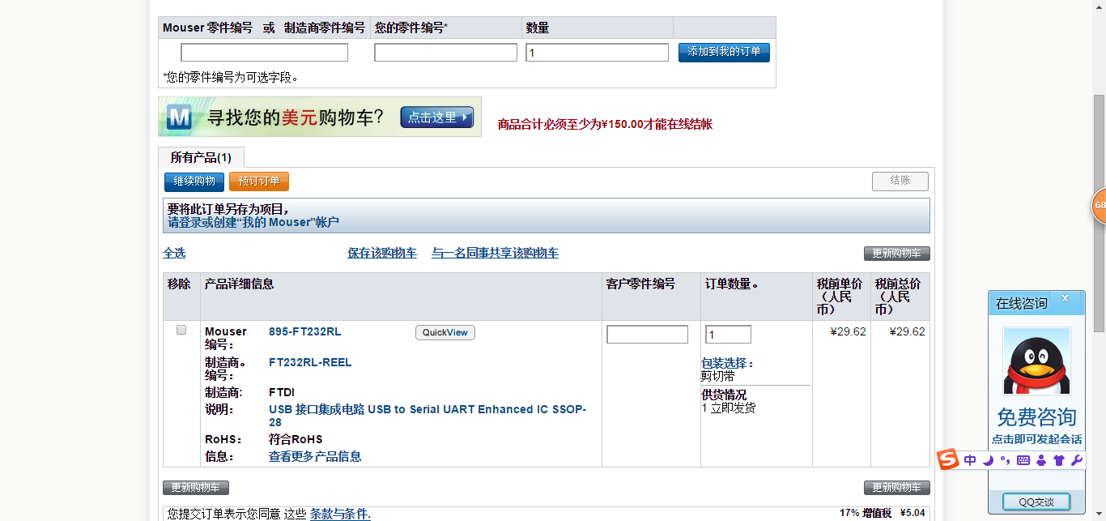1106x521 pixels.
Task: Tick the remove checkbox for 895-FT232RL
Action: 181,330
